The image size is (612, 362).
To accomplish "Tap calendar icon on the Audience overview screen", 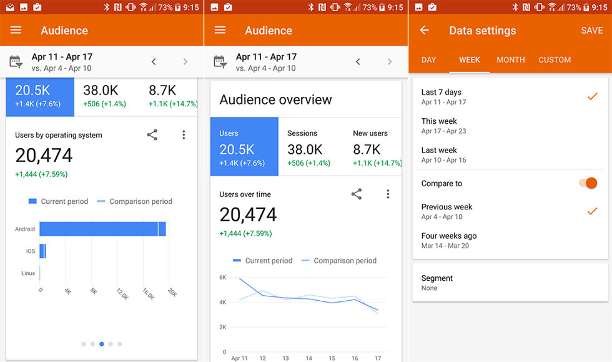I will [x=220, y=61].
